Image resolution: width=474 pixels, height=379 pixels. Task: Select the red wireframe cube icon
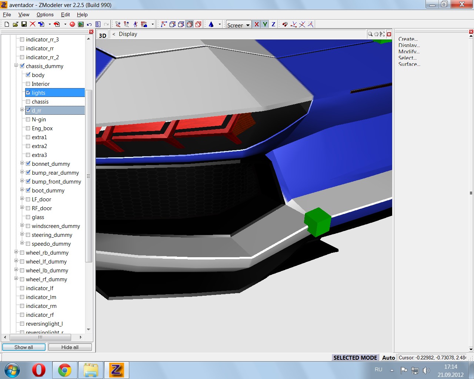[x=198, y=24]
